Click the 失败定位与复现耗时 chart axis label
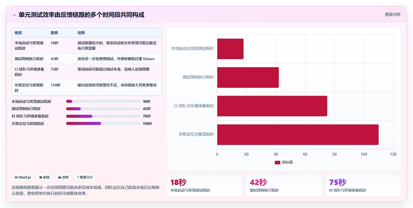 point(196,134)
